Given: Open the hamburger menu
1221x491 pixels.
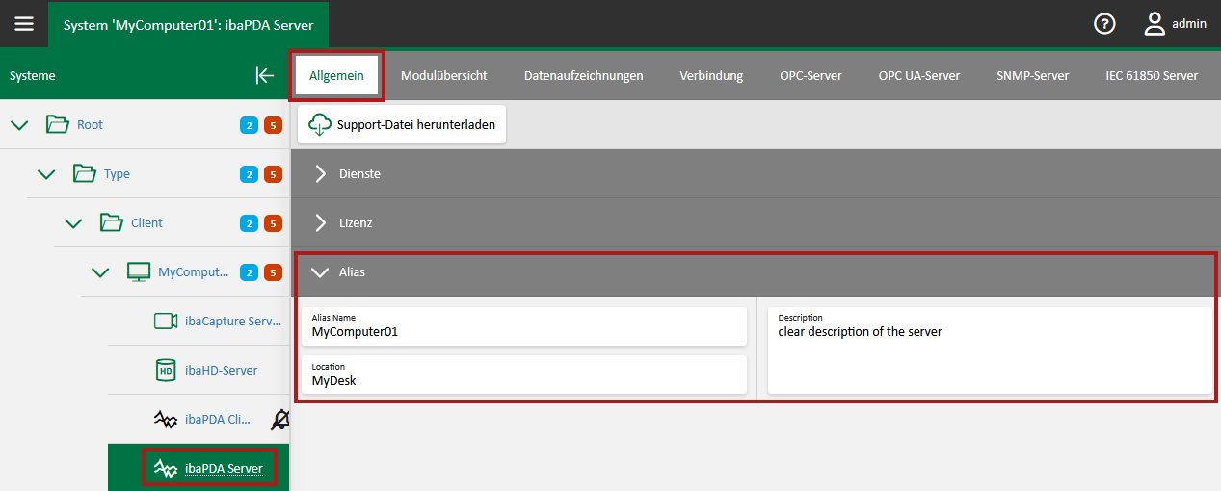Looking at the screenshot, I should (24, 24).
